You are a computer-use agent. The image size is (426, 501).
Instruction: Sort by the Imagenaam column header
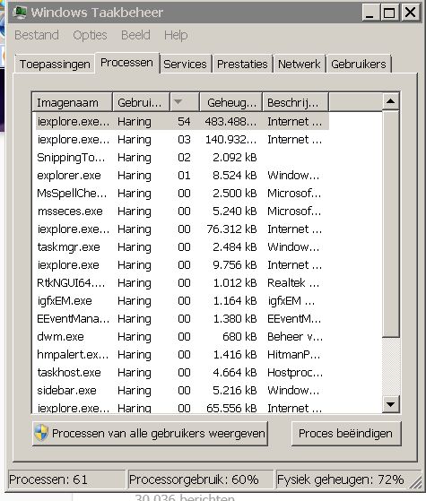pos(73,102)
